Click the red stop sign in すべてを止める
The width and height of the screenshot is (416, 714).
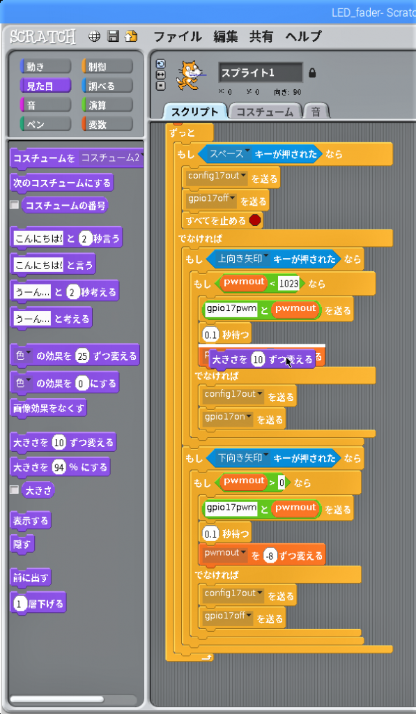(255, 221)
